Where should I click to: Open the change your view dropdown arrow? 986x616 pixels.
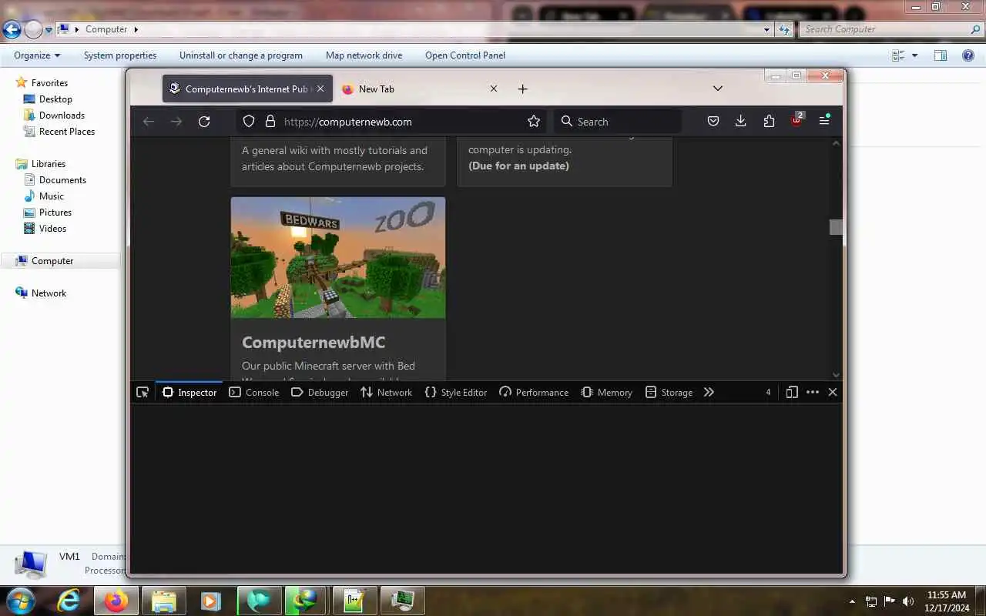coord(915,55)
